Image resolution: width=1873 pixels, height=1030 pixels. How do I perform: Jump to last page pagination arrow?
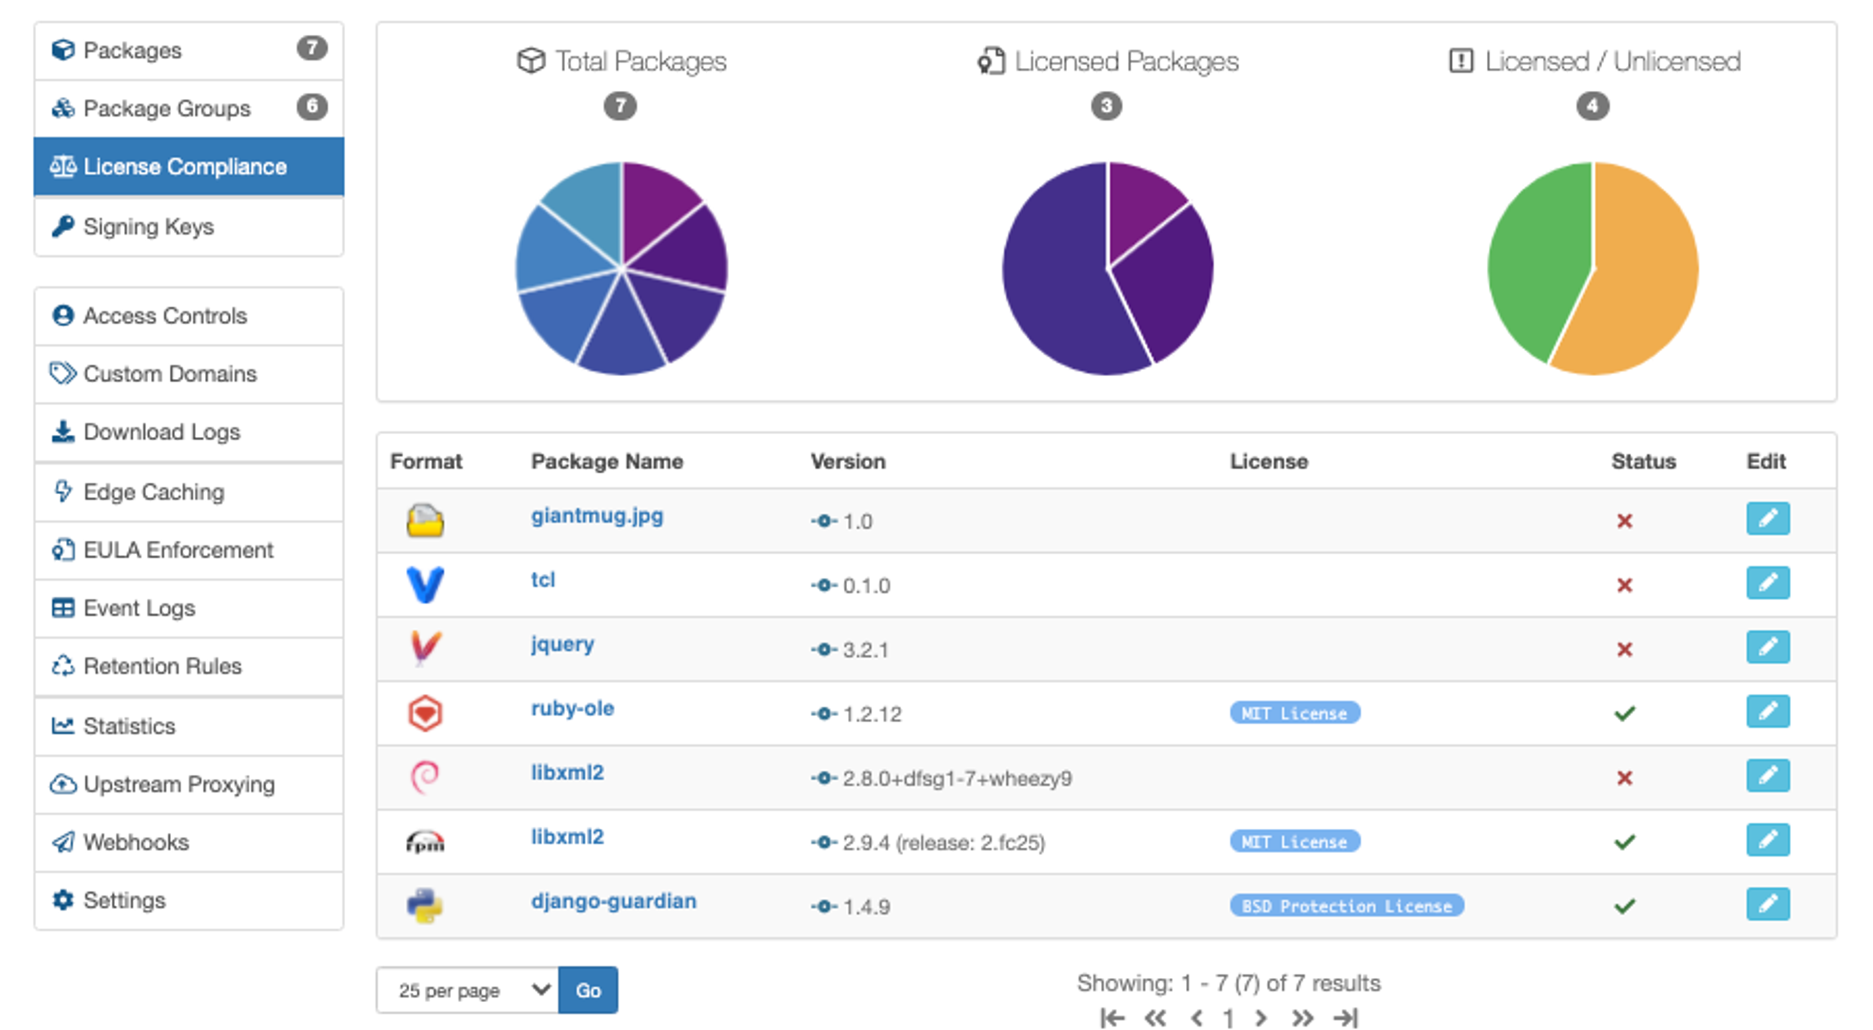click(x=1345, y=1018)
